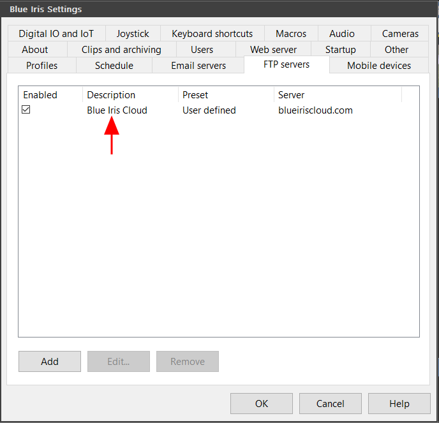The width and height of the screenshot is (439, 423).
Task: Open the Schedule tab
Action: (114, 65)
